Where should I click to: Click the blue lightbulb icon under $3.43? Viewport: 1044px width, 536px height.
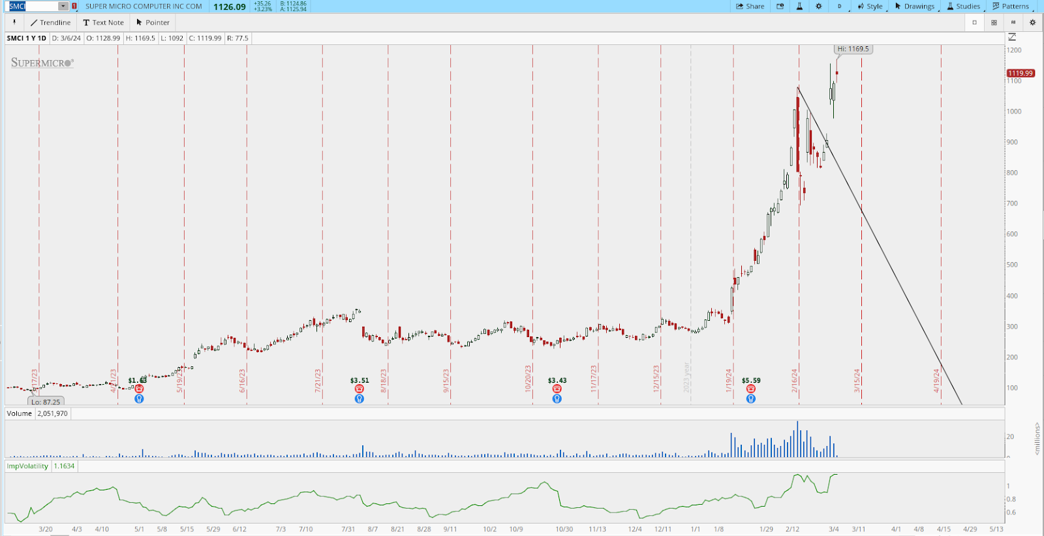(x=557, y=398)
